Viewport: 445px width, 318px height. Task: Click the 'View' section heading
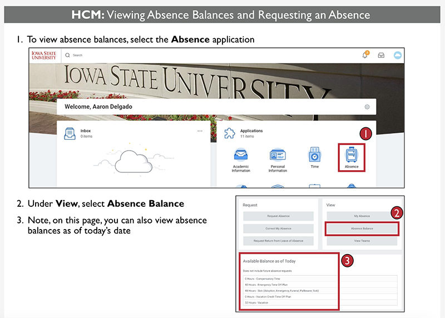pos(330,205)
